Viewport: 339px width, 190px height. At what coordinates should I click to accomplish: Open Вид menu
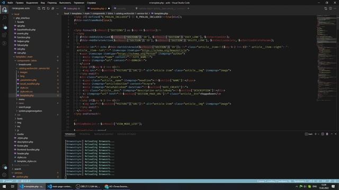point(43,3)
